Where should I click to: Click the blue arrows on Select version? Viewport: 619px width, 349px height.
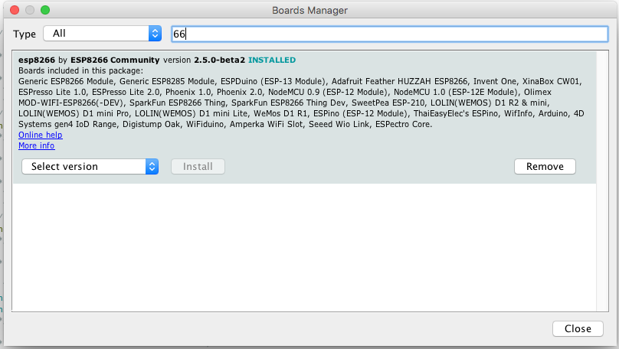[x=152, y=166]
